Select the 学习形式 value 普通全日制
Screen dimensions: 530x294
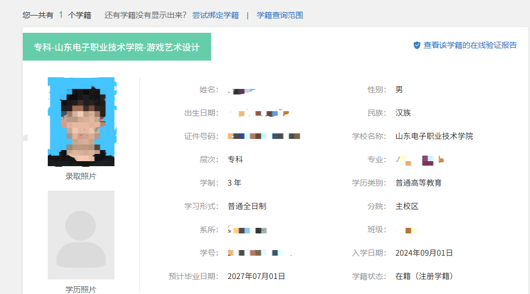point(247,206)
